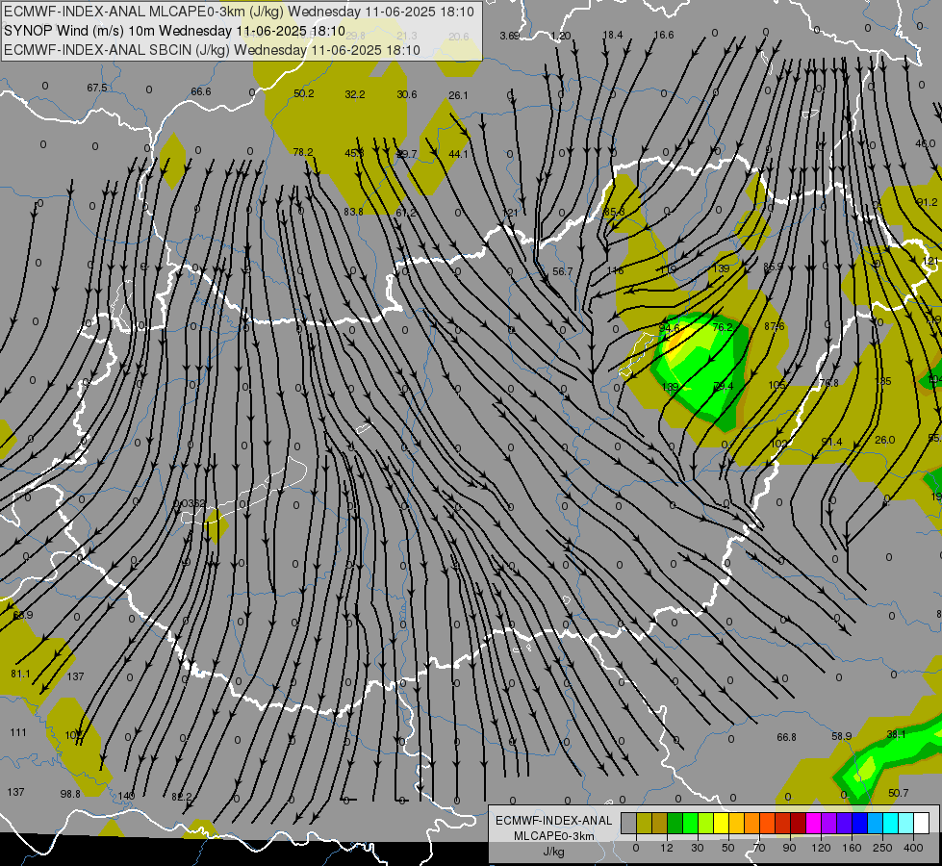
Task: Click the 26.0 grid value
Action: click(x=885, y=440)
